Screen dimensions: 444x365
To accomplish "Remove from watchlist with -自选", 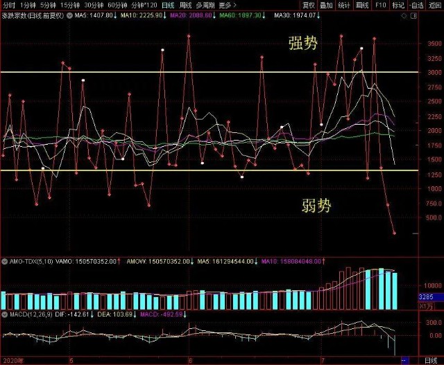I will click(x=416, y=5).
